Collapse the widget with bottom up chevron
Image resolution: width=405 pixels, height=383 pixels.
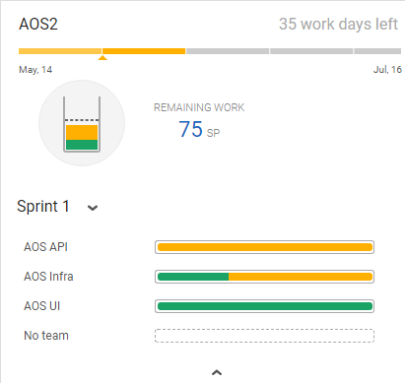(217, 372)
